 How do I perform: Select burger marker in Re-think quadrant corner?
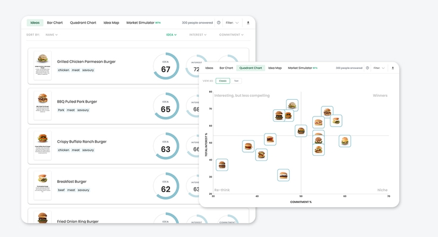pyautogui.click(x=222, y=165)
